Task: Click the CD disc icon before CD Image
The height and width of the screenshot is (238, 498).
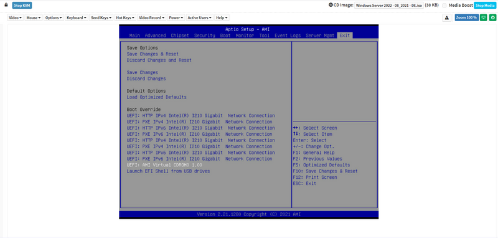Action: (331, 5)
